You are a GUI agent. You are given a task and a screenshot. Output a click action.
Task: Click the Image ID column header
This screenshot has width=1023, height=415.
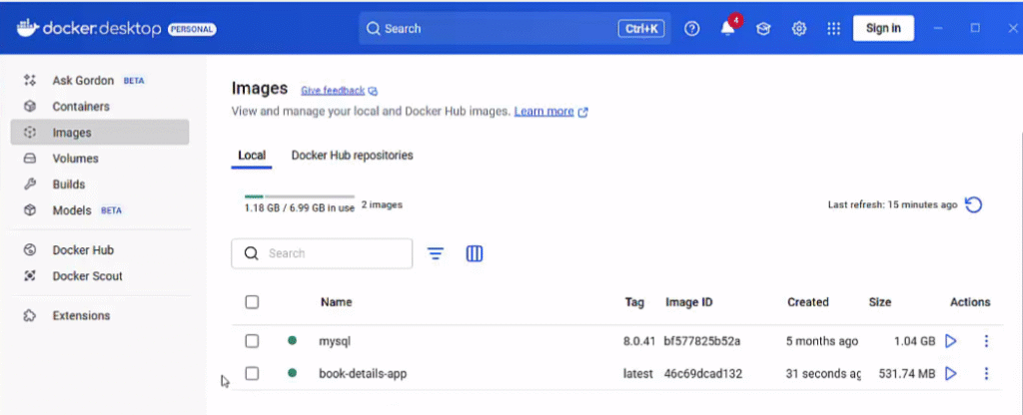click(x=689, y=302)
